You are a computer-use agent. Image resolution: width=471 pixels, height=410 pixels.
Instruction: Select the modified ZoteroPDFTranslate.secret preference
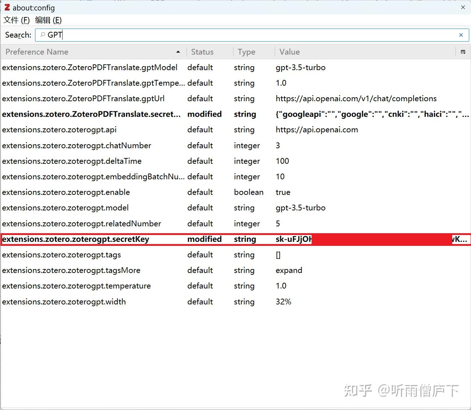[x=108, y=114]
